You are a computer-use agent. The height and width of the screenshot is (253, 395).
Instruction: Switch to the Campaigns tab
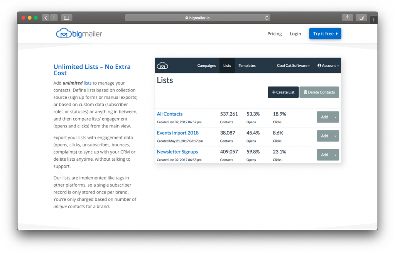206,66
